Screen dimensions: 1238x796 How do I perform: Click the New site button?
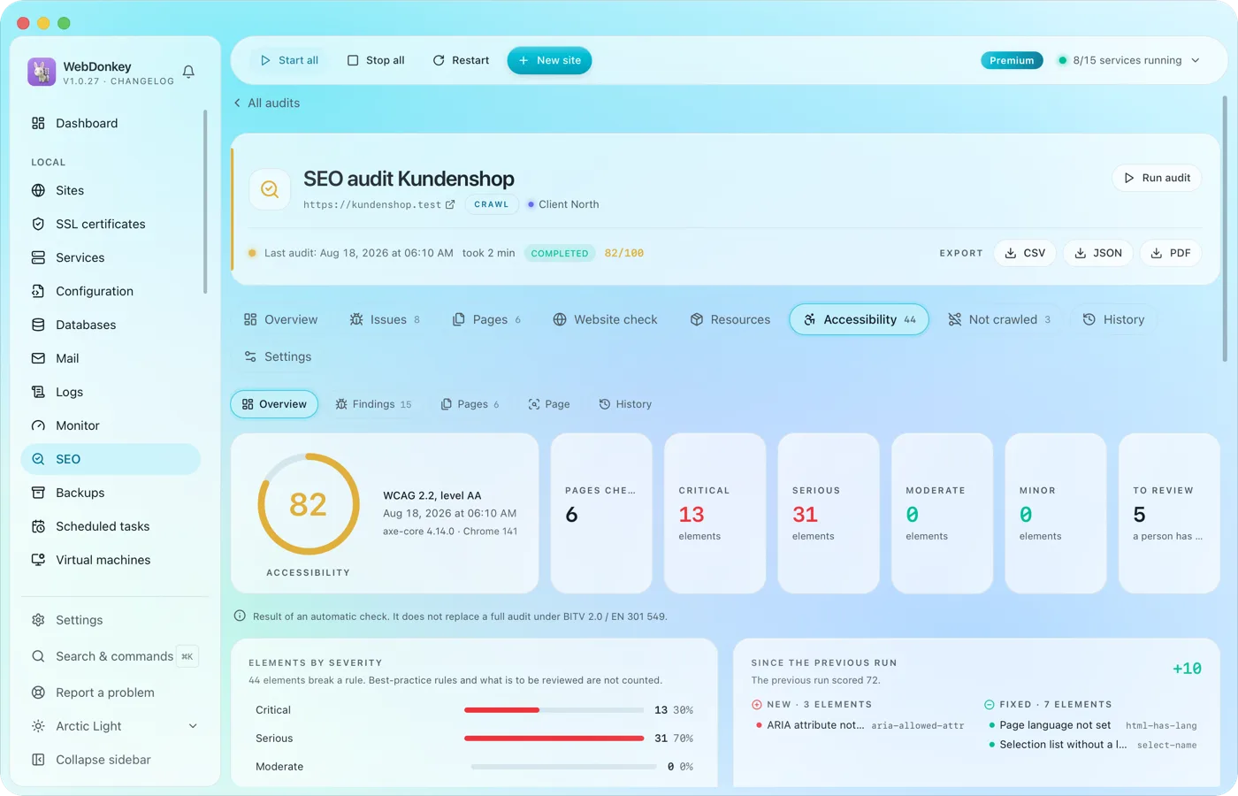point(549,60)
